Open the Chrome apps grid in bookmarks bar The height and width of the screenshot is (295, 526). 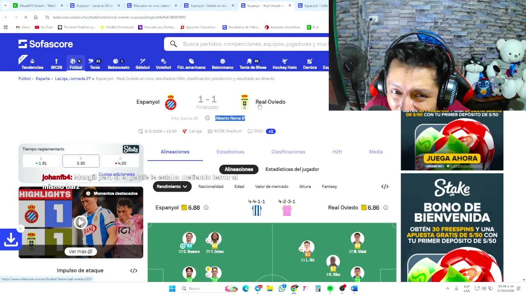coord(5,27)
